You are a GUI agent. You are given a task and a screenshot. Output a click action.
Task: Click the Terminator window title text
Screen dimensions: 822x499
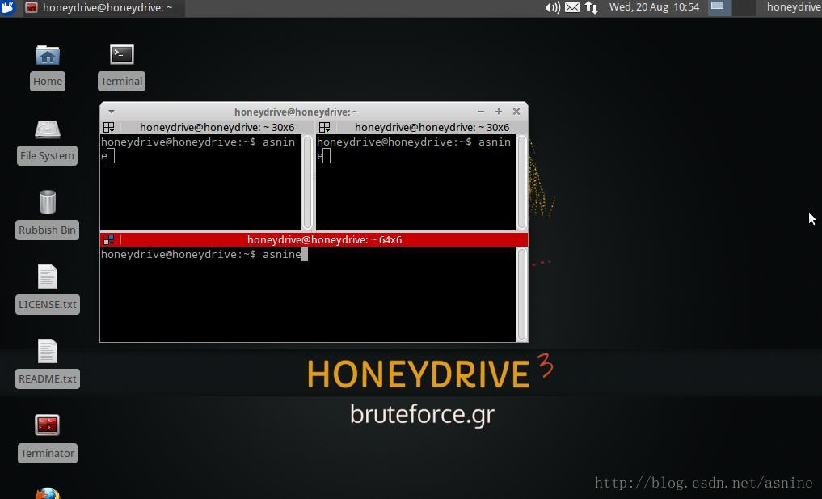tap(296, 112)
